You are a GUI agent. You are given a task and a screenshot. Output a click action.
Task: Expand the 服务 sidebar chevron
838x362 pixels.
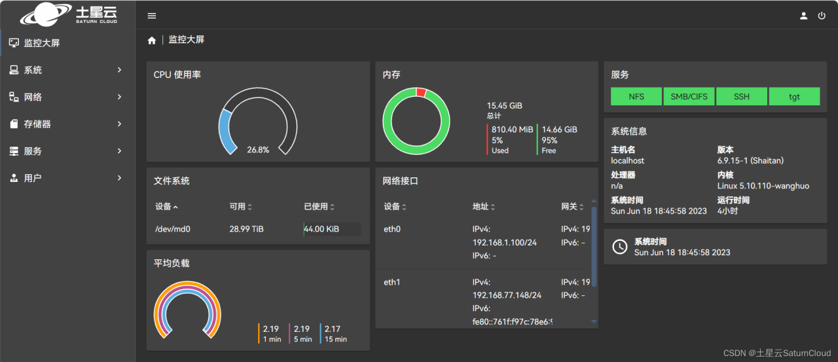tap(119, 151)
